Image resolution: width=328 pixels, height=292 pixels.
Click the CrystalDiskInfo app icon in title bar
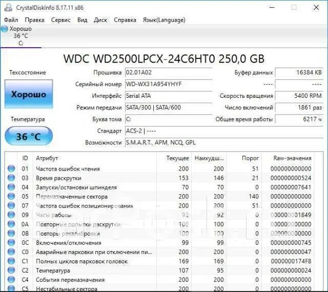[x=8, y=8]
